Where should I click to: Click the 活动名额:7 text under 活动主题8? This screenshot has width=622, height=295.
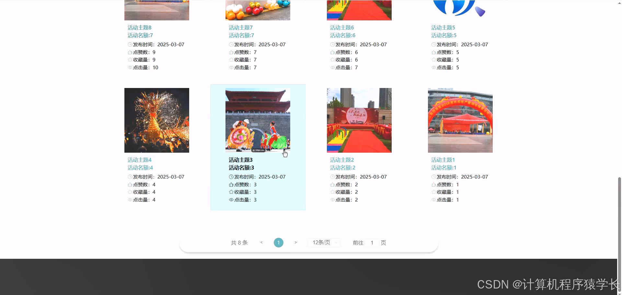pyautogui.click(x=140, y=35)
